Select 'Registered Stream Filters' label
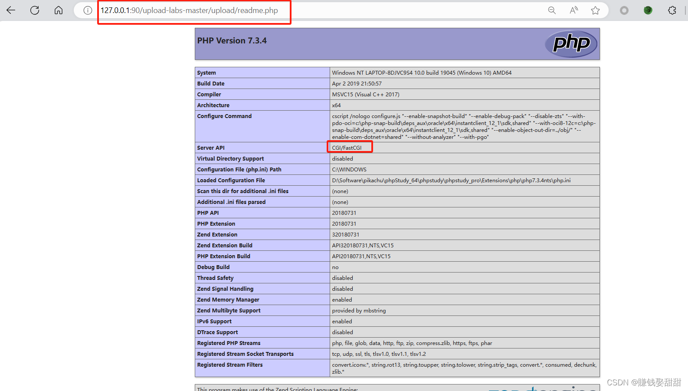Viewport: 688px width, 391px height. pos(230,365)
